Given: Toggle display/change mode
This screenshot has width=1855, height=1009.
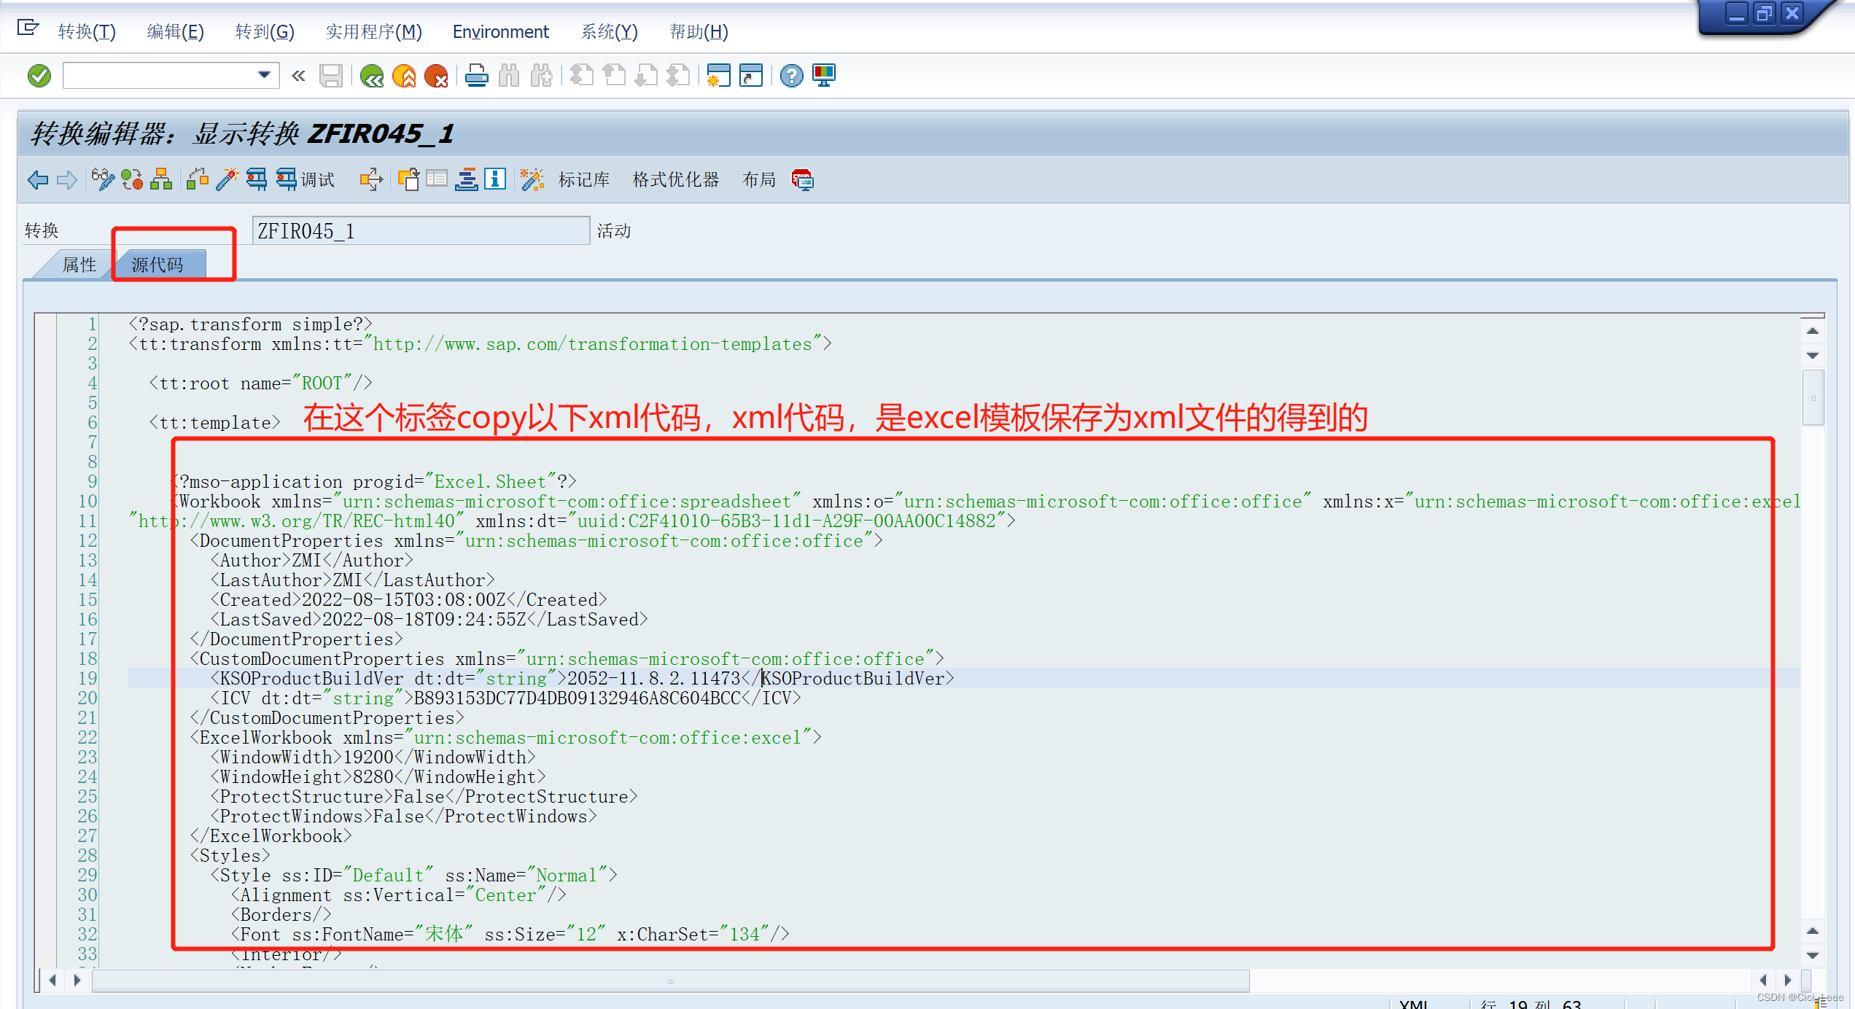Looking at the screenshot, I should tap(103, 179).
